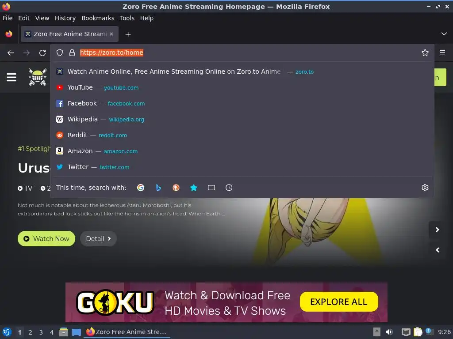Open the tracking protection shield icon
453x339 pixels.
[60, 53]
